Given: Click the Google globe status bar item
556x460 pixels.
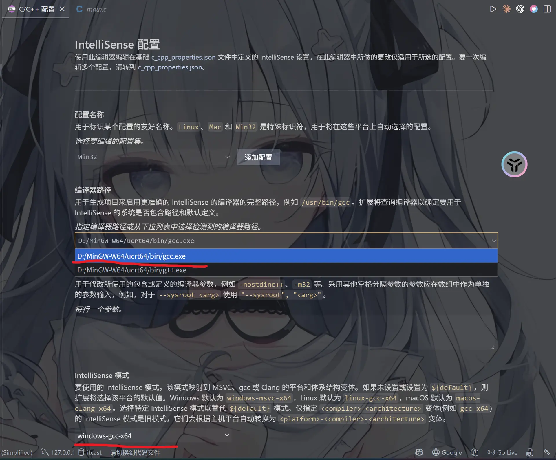Looking at the screenshot, I should pyautogui.click(x=447, y=452).
